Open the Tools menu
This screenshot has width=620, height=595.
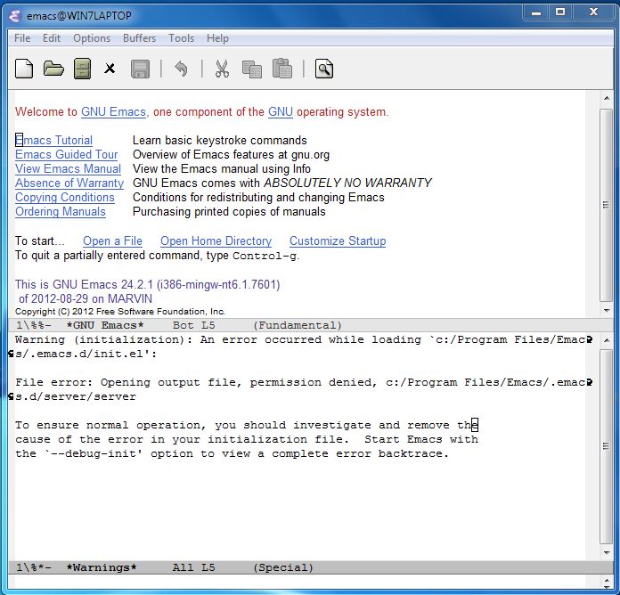point(181,38)
